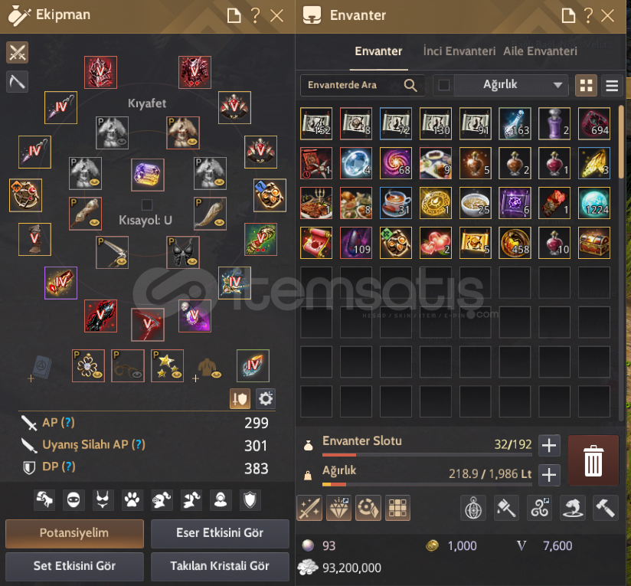Toggle the small checkbox above Kısayol: U
Viewport: 631px width, 586px height.
point(147,205)
